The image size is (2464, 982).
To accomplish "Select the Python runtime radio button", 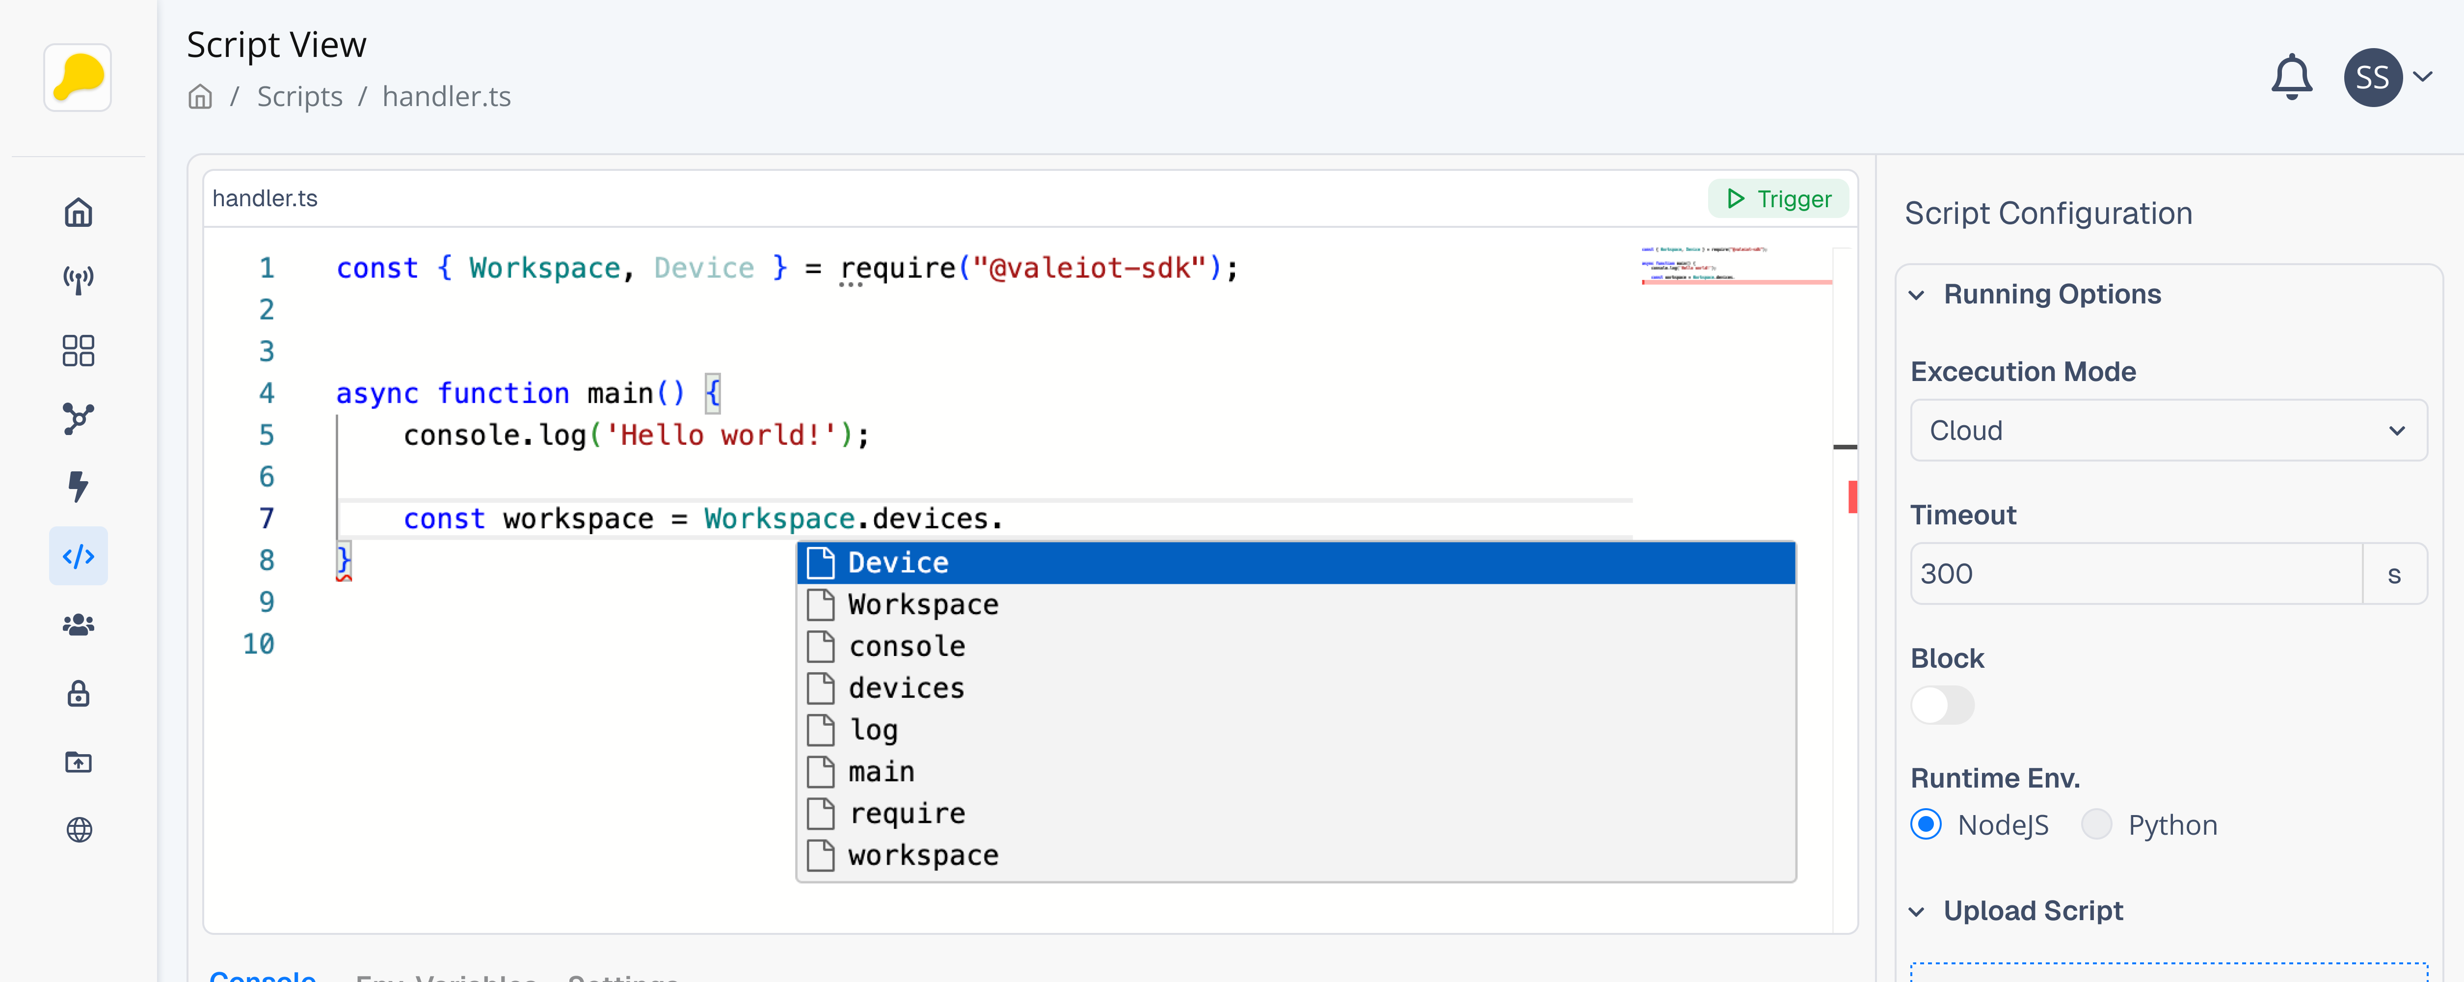I will [x=2096, y=824].
